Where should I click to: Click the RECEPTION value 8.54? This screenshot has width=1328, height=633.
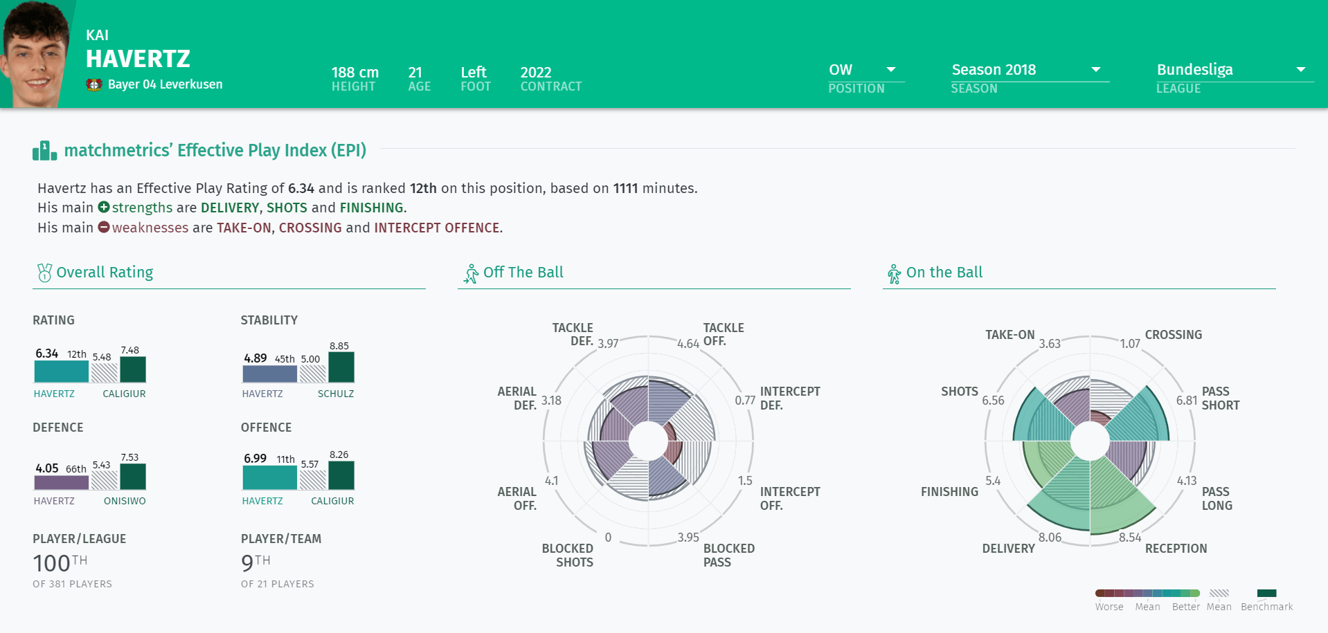pos(1130,538)
